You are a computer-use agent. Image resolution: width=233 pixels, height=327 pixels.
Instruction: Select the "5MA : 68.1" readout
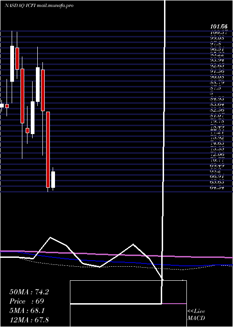tap(27, 311)
